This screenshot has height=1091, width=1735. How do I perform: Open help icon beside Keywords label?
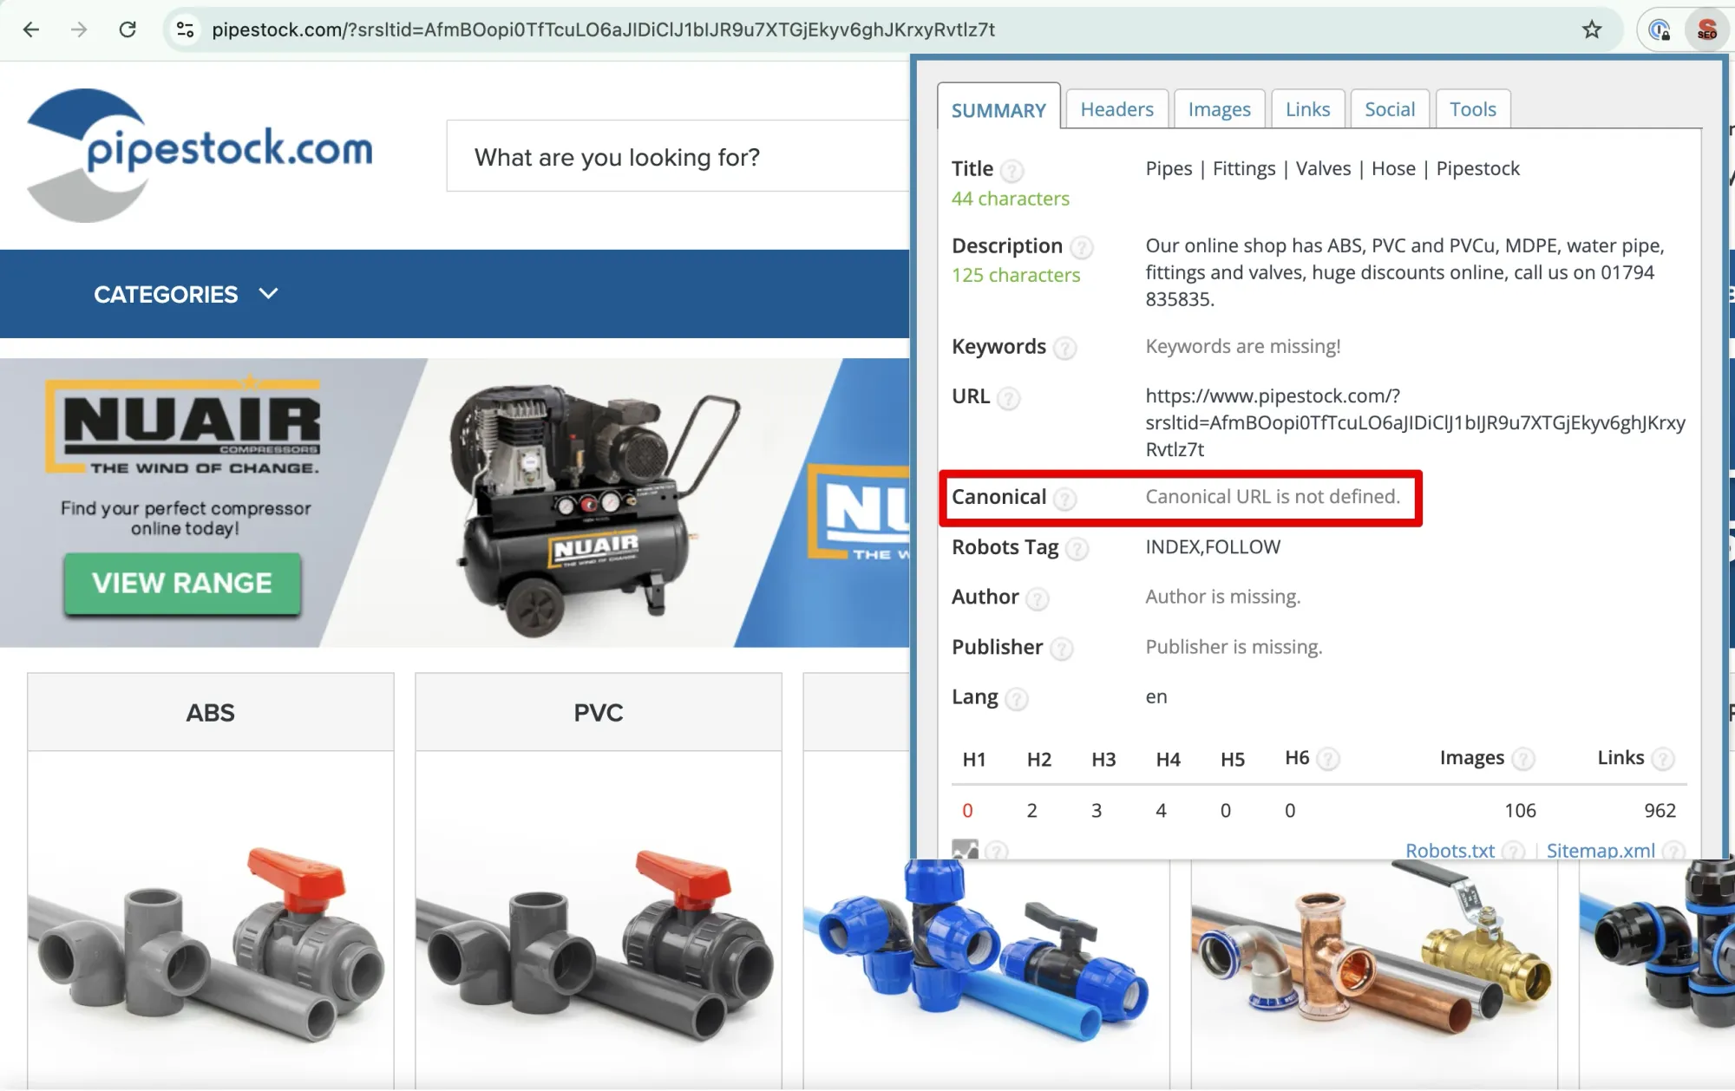[x=1064, y=349]
